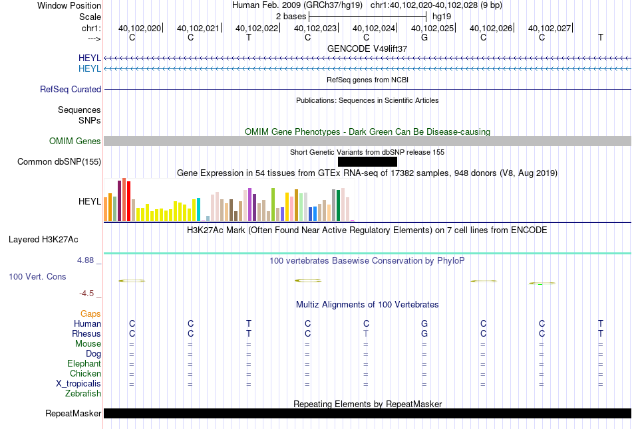The height and width of the screenshot is (429, 632).
Task: Click the 100 Vert. Cons label
Action: pos(37,276)
